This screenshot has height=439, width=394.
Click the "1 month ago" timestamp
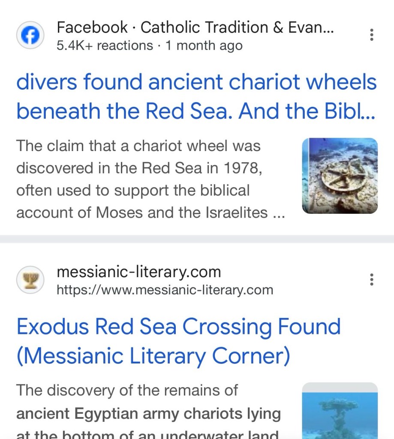[204, 45]
